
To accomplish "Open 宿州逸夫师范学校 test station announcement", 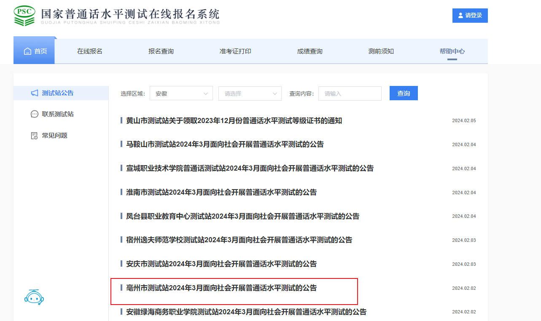I will pos(239,240).
